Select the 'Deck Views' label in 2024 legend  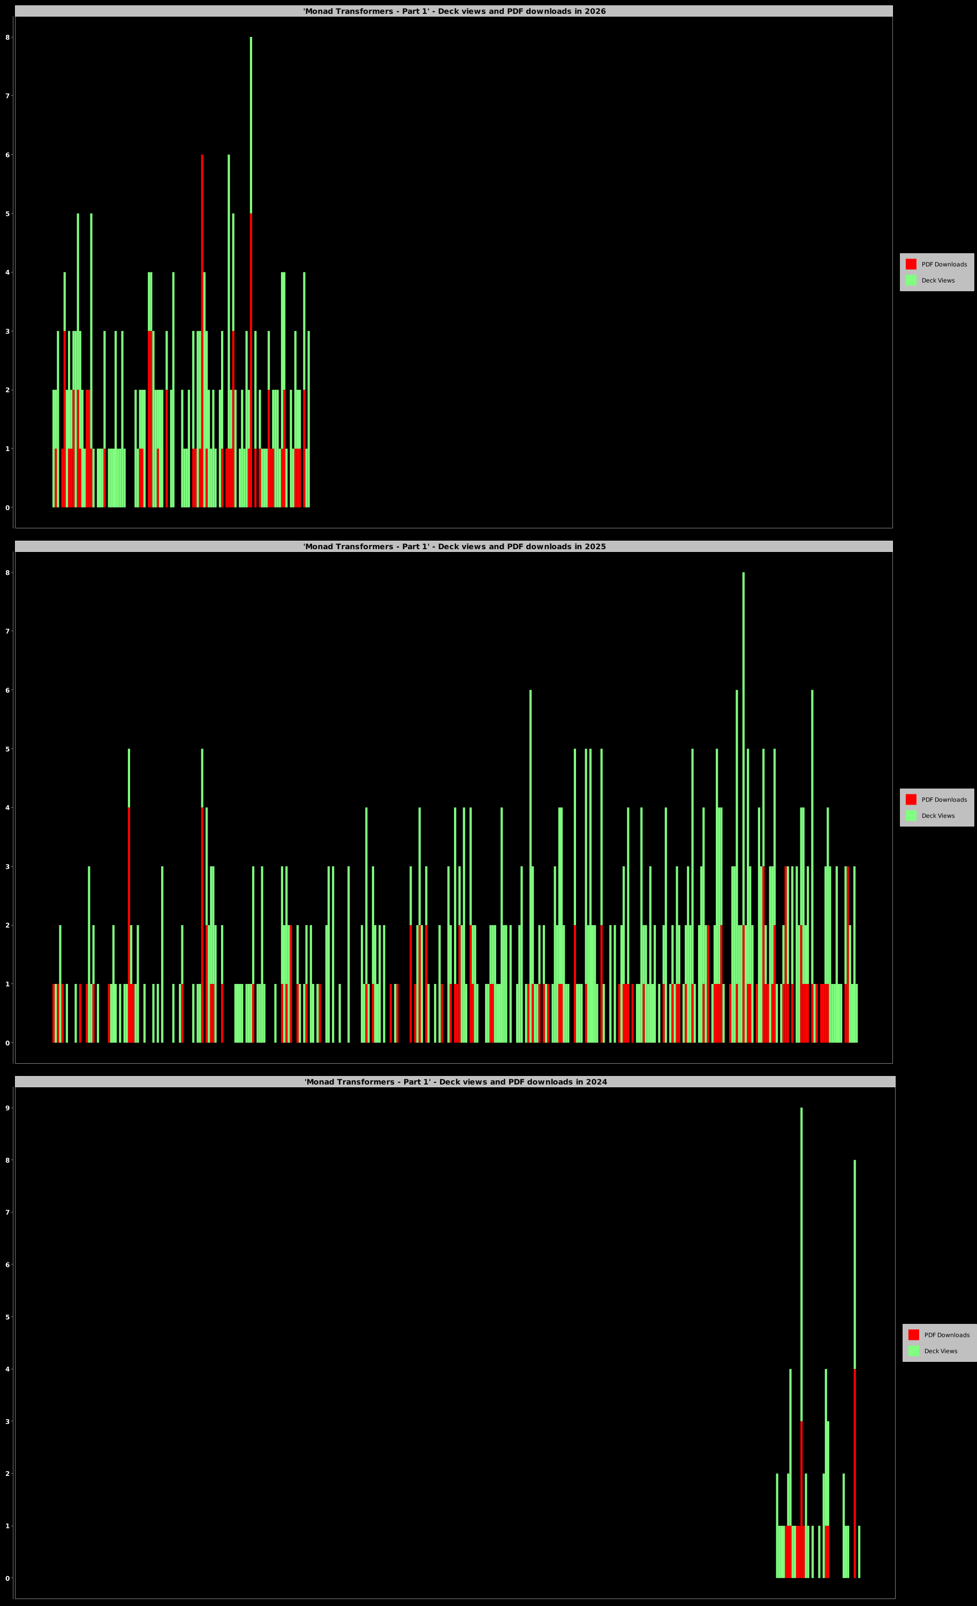click(941, 1351)
